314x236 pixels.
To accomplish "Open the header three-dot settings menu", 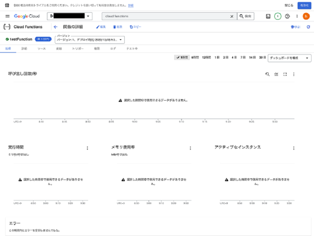I will click(x=297, y=16).
